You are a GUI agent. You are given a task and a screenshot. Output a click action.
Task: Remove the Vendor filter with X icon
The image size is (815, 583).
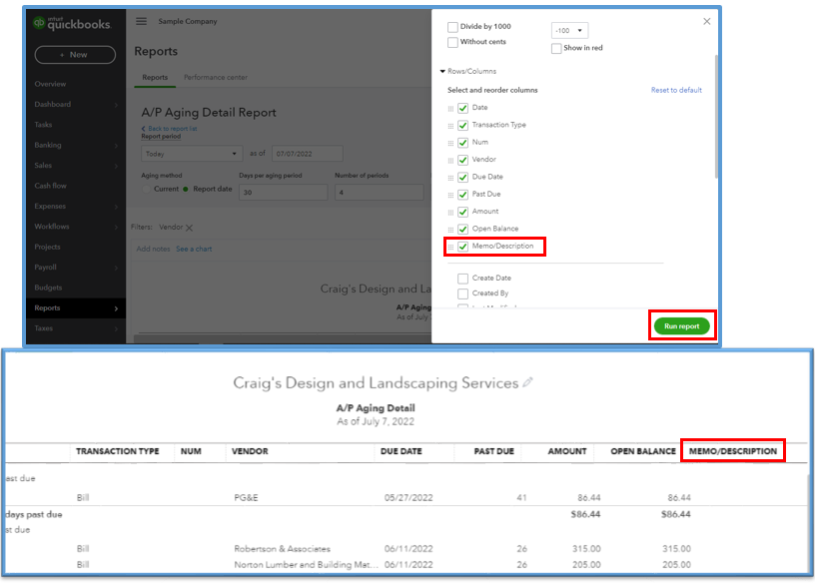tap(190, 228)
